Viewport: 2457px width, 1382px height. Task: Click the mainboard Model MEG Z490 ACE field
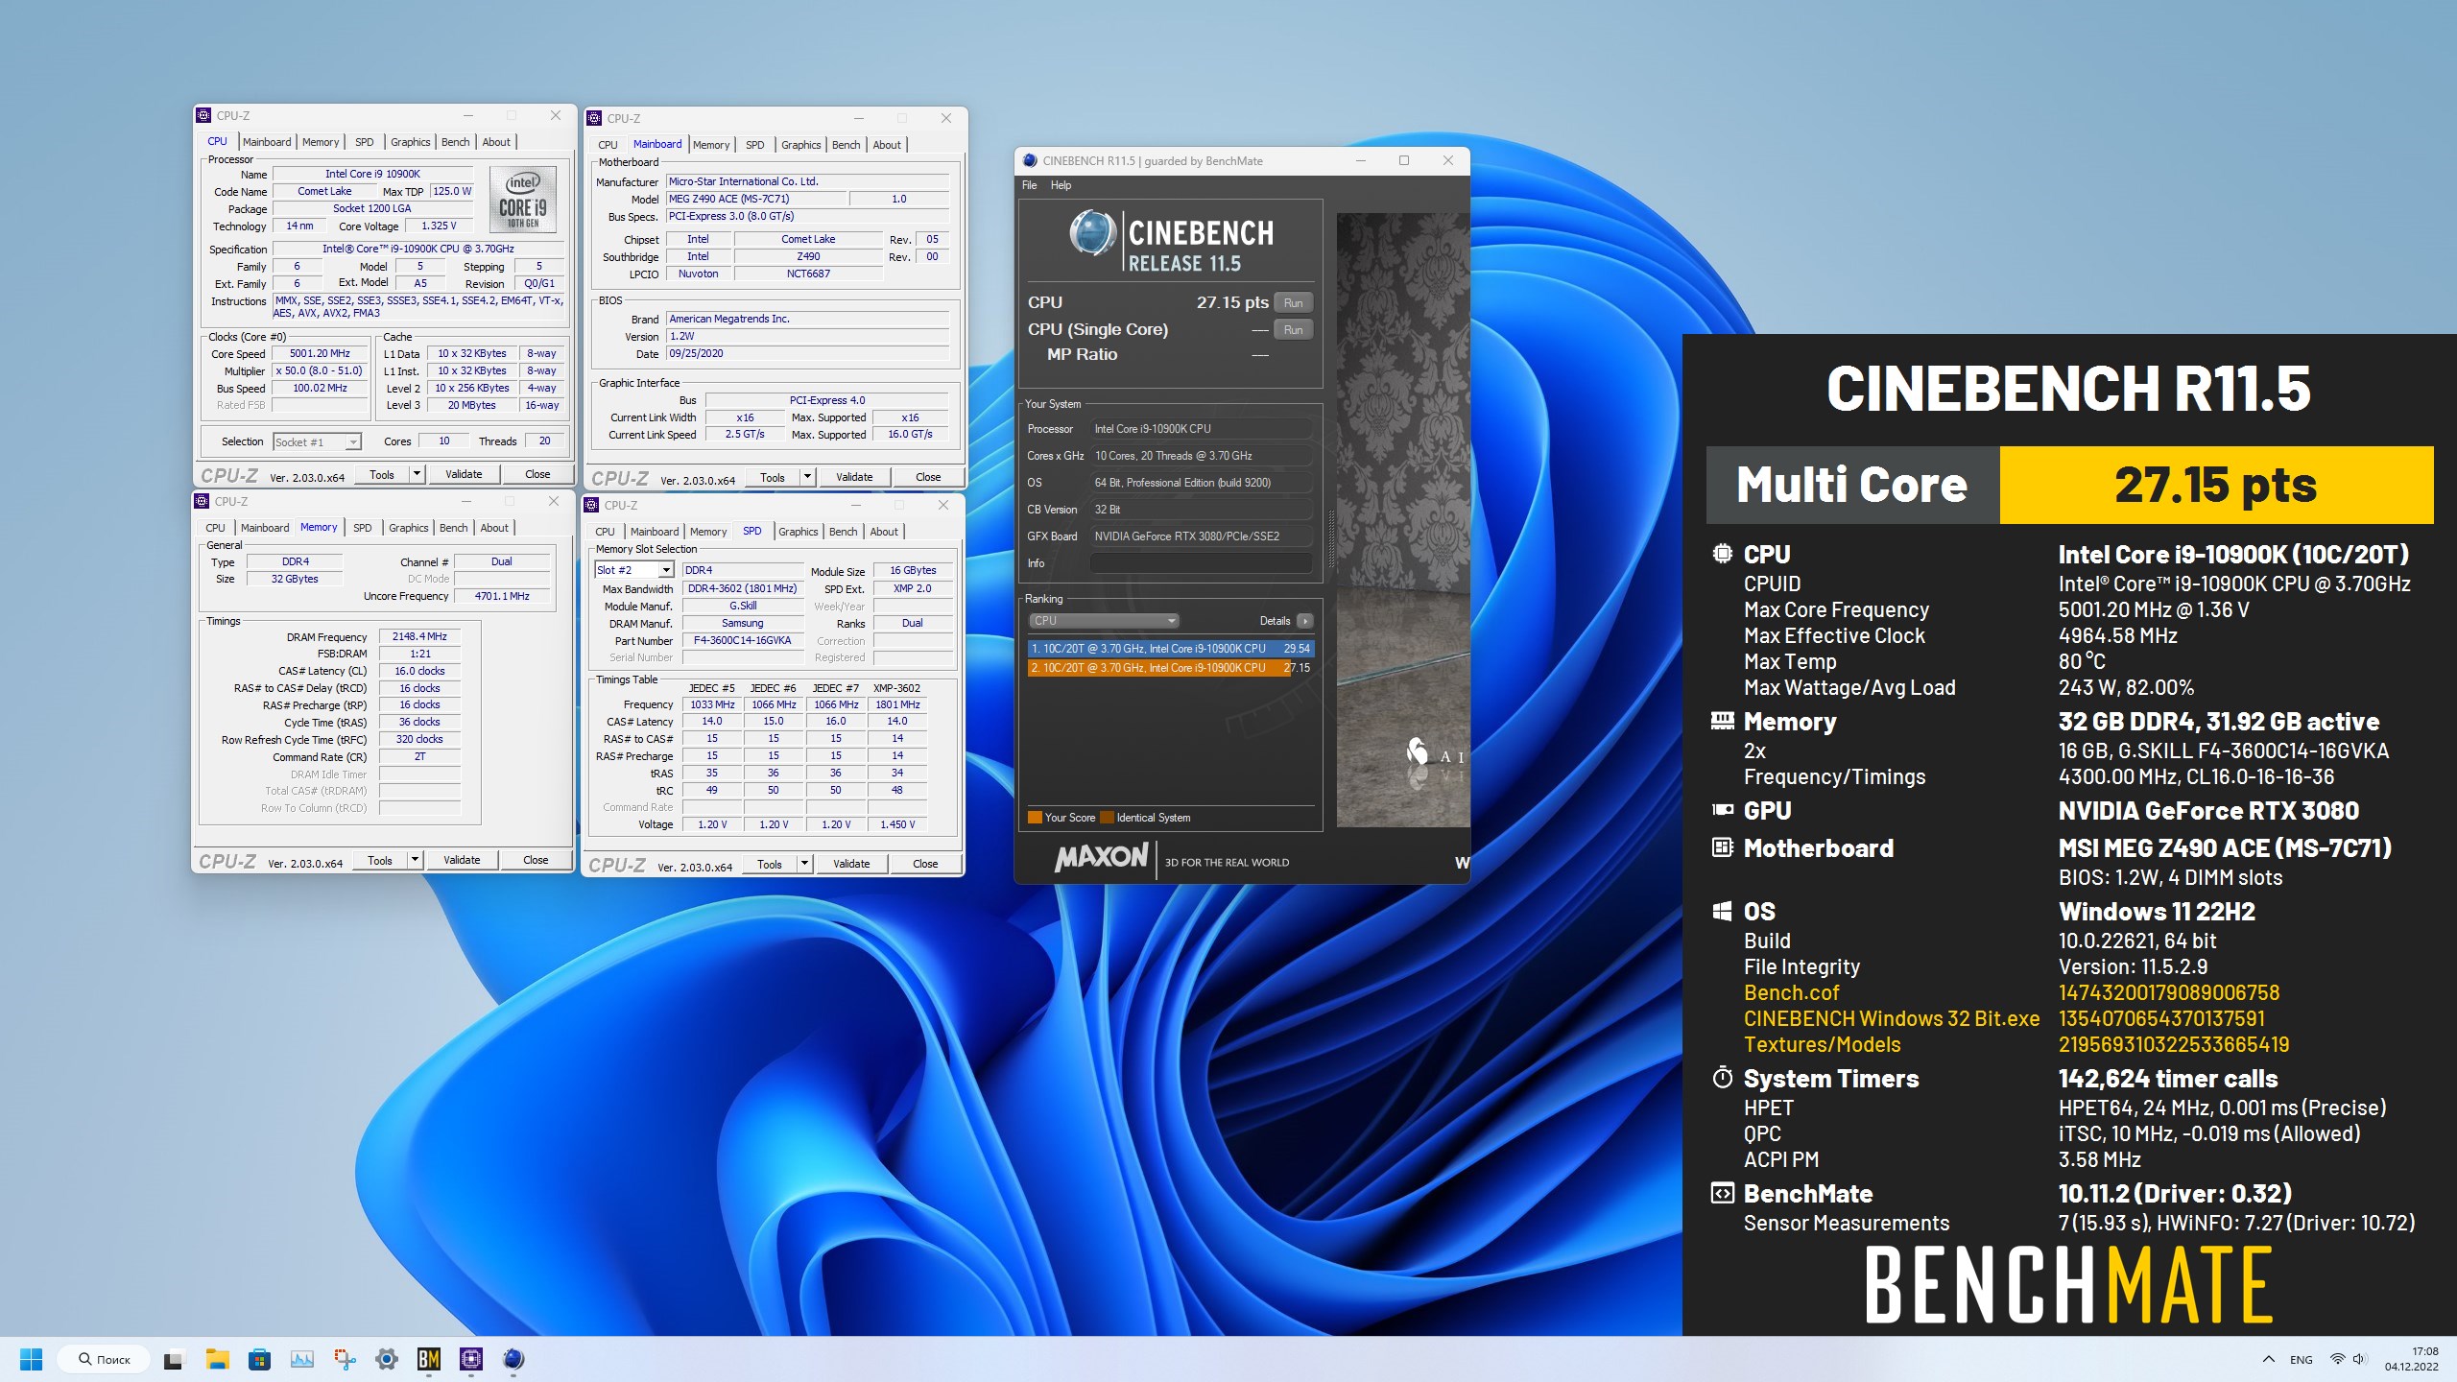tap(757, 199)
